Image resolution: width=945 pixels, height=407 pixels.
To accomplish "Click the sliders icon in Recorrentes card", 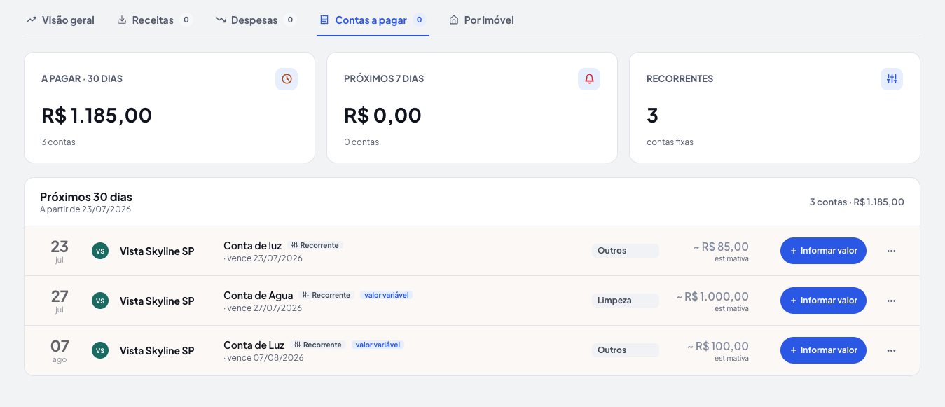I will (892, 79).
